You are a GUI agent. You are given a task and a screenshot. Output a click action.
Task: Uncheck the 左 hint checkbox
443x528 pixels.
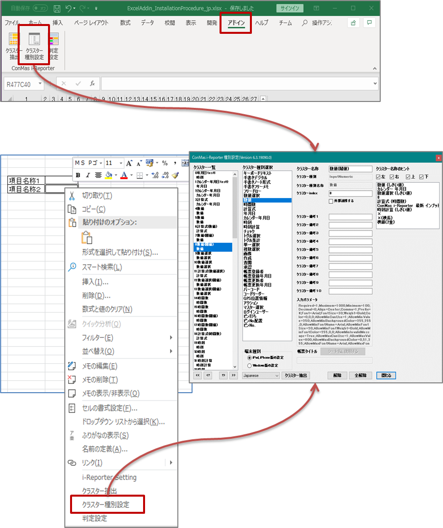point(378,176)
